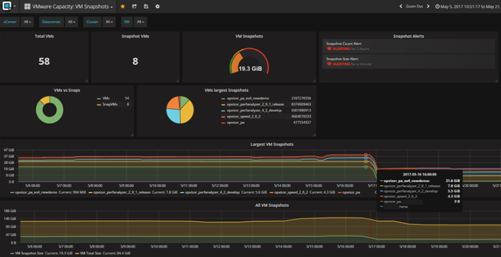The image size is (501, 257).
Task: Click pie legend value 8374009463
Action: tap(301, 104)
